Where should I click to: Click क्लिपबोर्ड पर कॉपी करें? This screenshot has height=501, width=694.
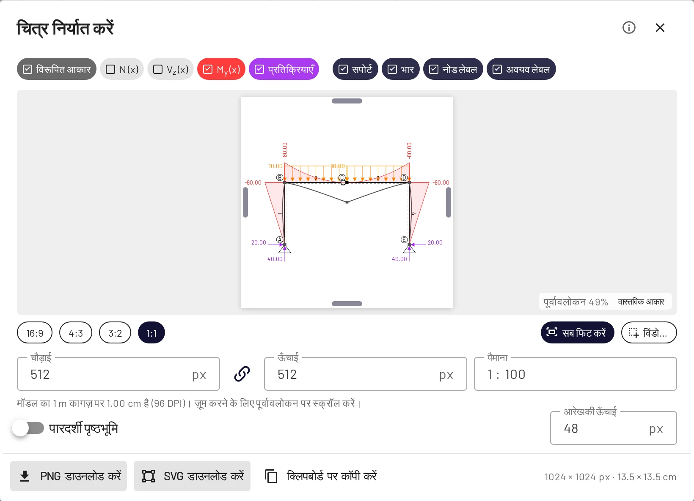pyautogui.click(x=321, y=476)
